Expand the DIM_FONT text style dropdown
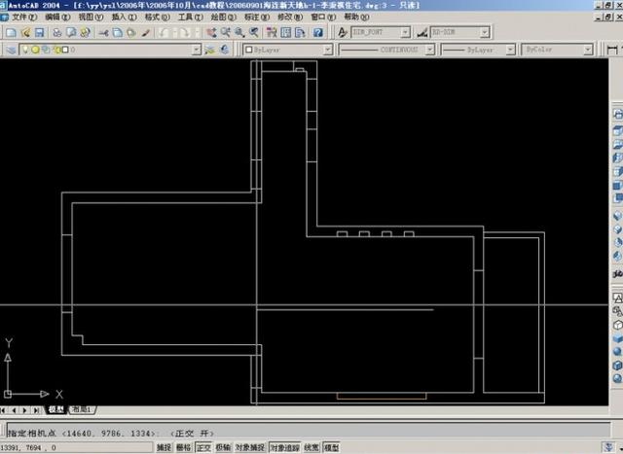The width and height of the screenshot is (623, 454). [405, 32]
